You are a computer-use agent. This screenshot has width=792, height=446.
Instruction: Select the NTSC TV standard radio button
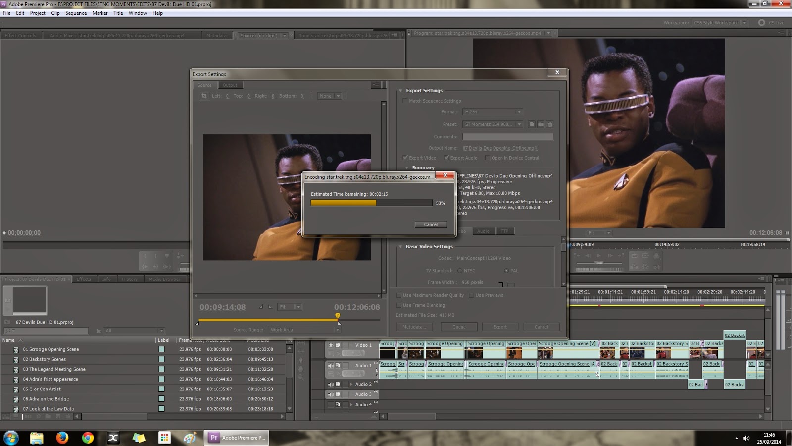click(x=460, y=271)
